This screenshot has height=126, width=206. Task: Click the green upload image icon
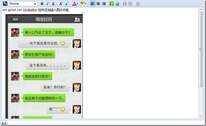[111, 4]
